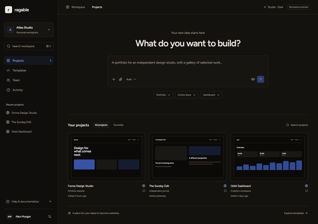Click the globe icon for Orbit Dashboard
The image size is (318, 224).
coord(306,186)
